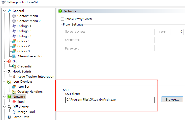
Task: Click the Email @ icon
Action: (14, 102)
